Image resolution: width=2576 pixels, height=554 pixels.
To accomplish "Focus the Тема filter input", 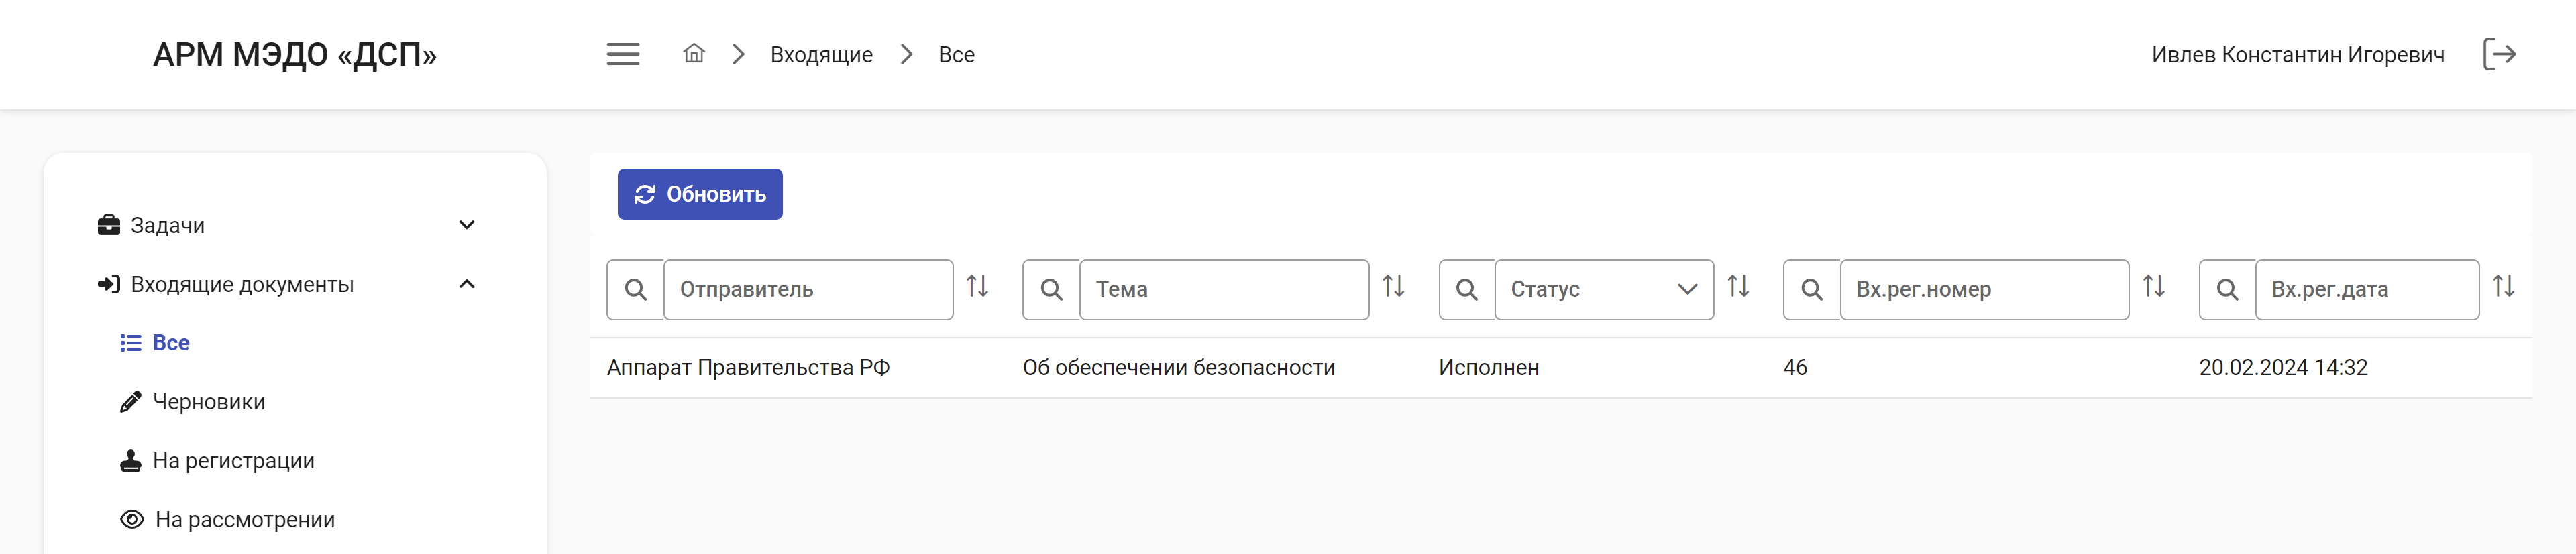I will (1224, 289).
